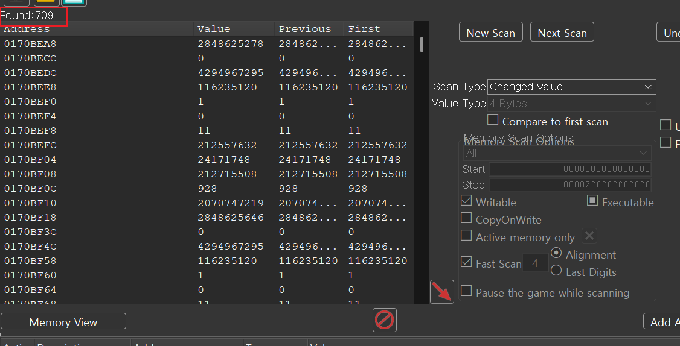Check Pause the game while scanning
Image resolution: width=680 pixels, height=346 pixels.
point(466,292)
